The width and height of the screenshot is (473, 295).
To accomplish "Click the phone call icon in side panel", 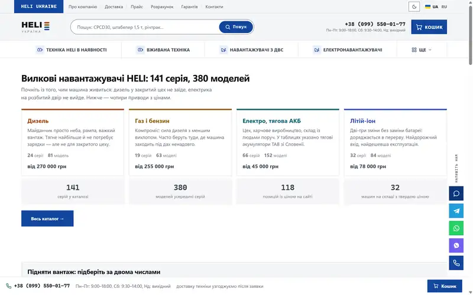I will click(x=456, y=263).
